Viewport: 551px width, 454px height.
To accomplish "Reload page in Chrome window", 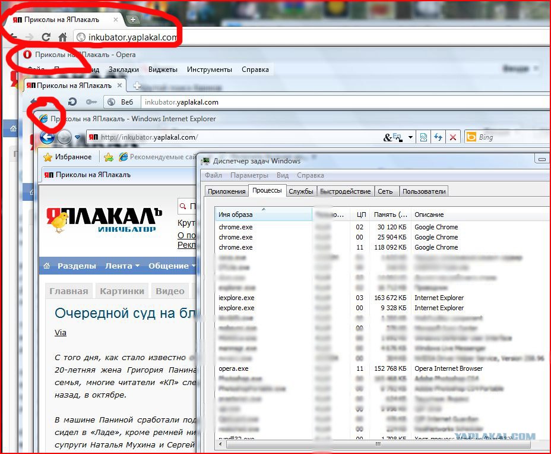I will 46,37.
